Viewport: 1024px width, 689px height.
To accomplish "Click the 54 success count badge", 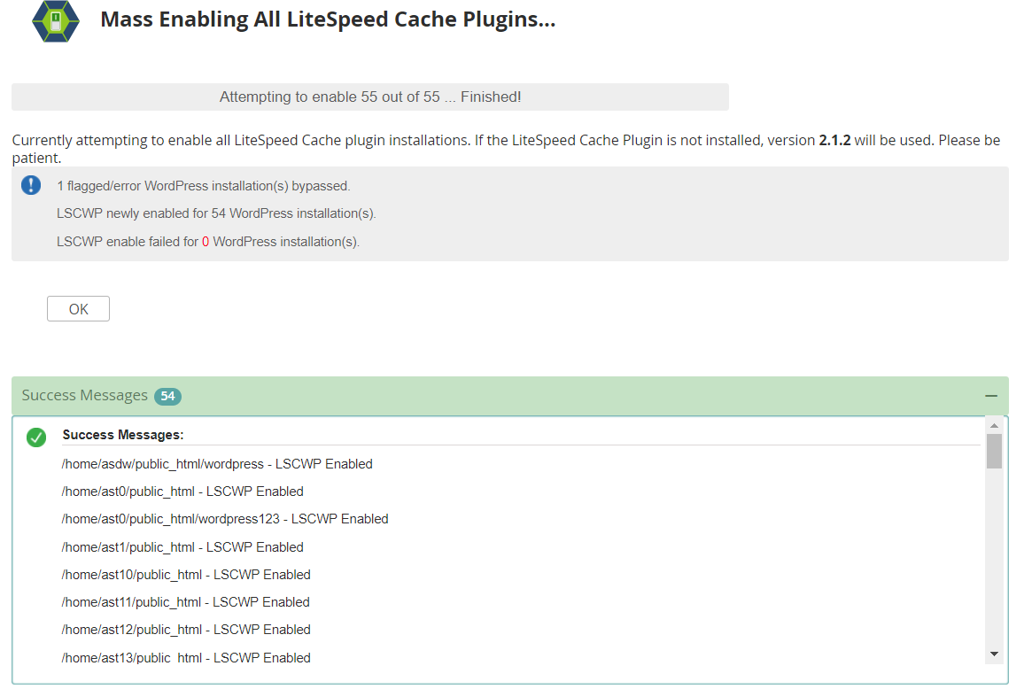I will [167, 397].
